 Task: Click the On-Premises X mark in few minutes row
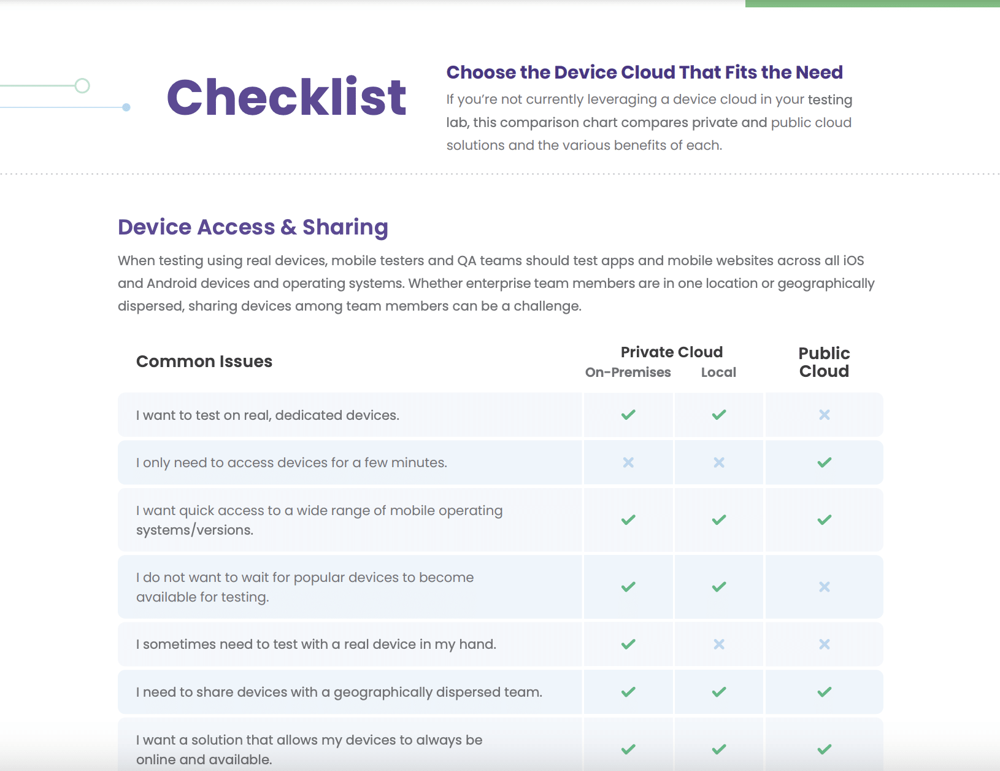pos(628,462)
